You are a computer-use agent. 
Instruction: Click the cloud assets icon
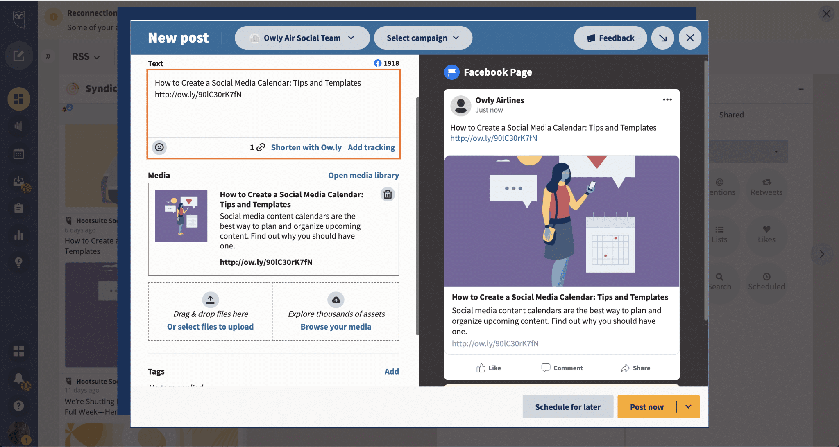pyautogui.click(x=336, y=300)
